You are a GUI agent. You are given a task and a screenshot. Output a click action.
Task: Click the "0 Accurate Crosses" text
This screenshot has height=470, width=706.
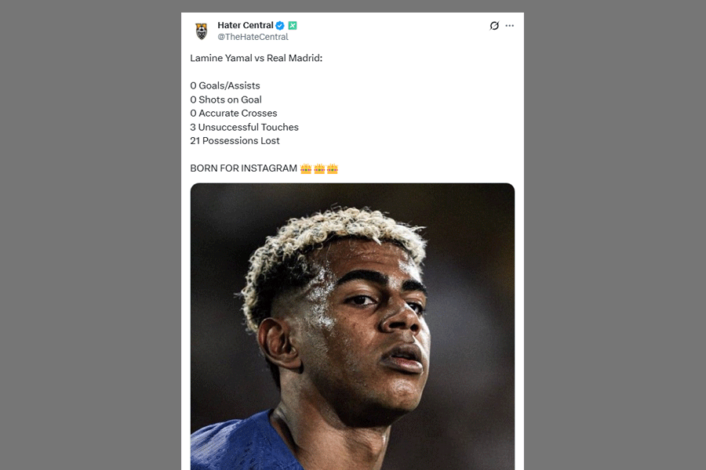pos(234,113)
